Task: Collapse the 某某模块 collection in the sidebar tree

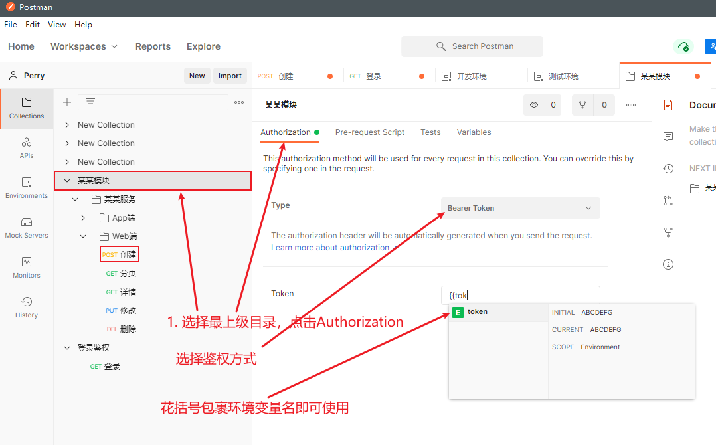Action: (67, 181)
